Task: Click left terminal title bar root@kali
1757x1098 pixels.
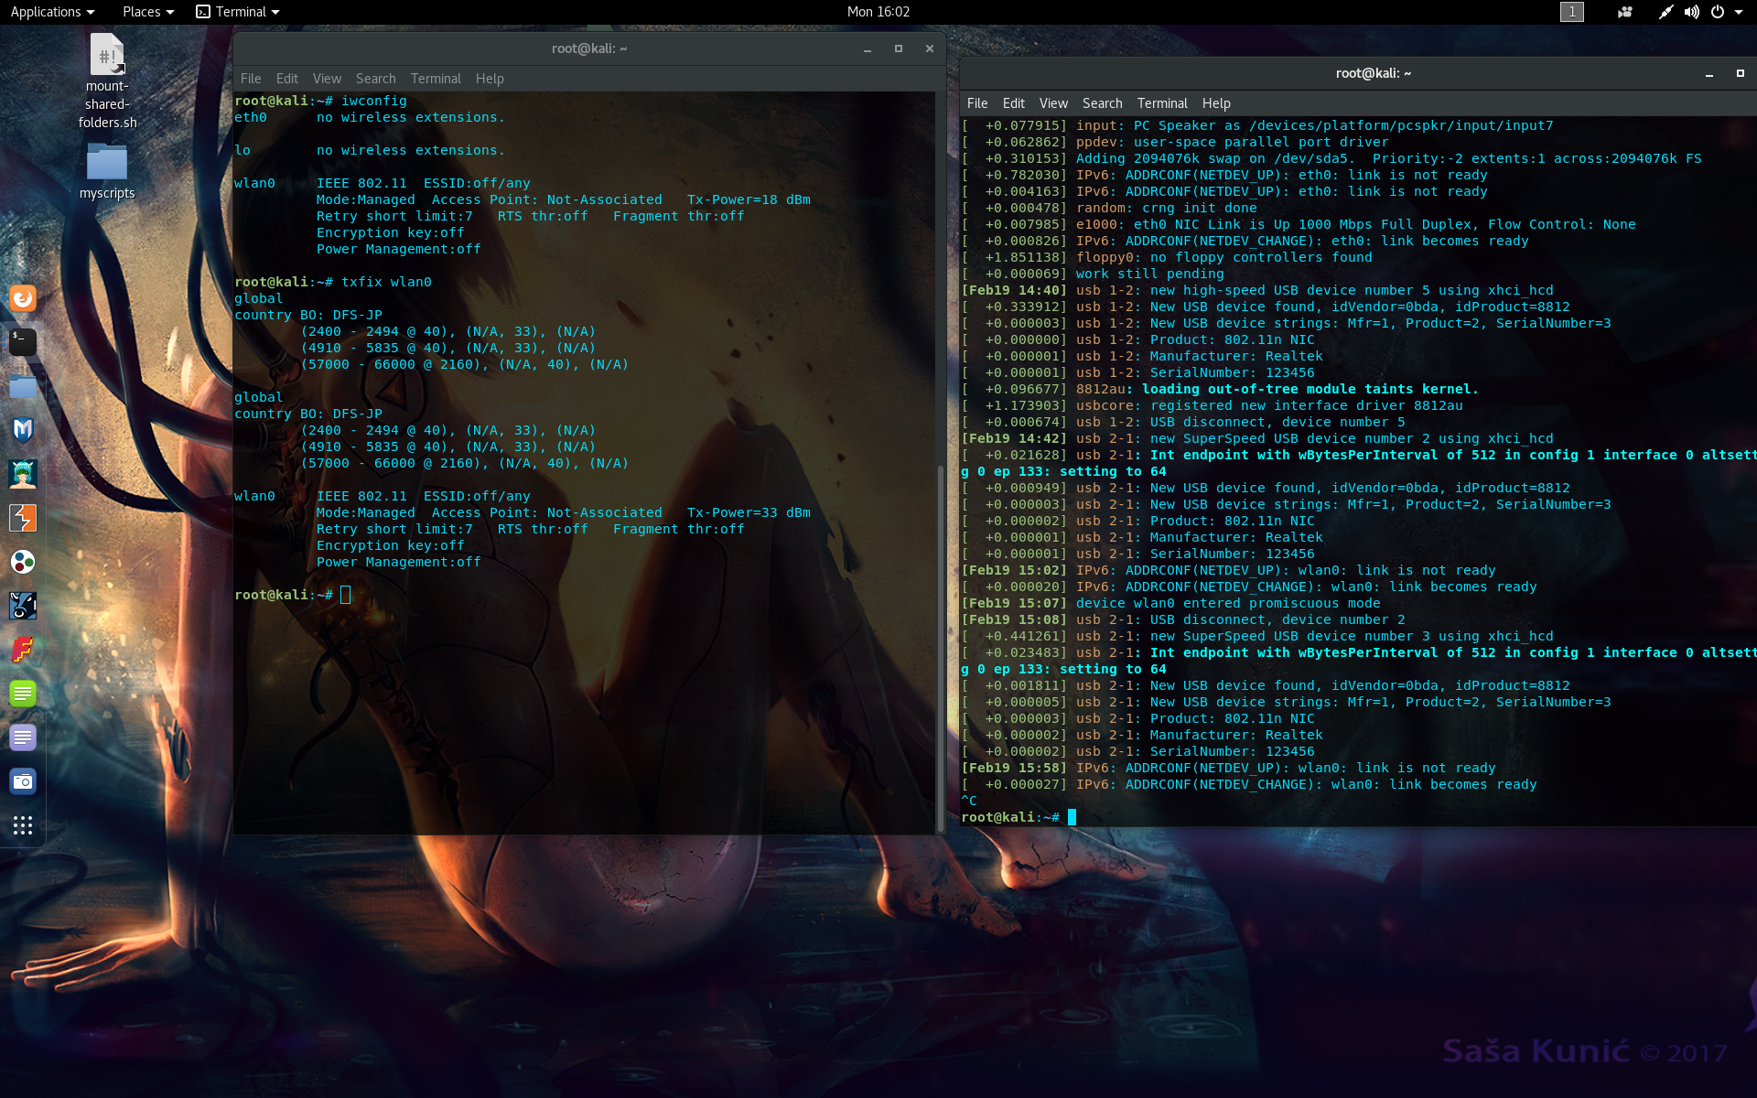Action: point(589,48)
